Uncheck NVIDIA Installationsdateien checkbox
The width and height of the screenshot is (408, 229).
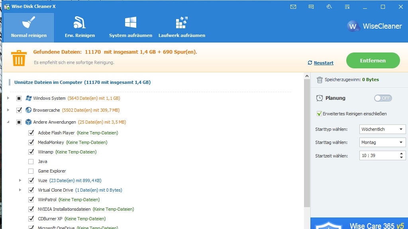[31, 209]
